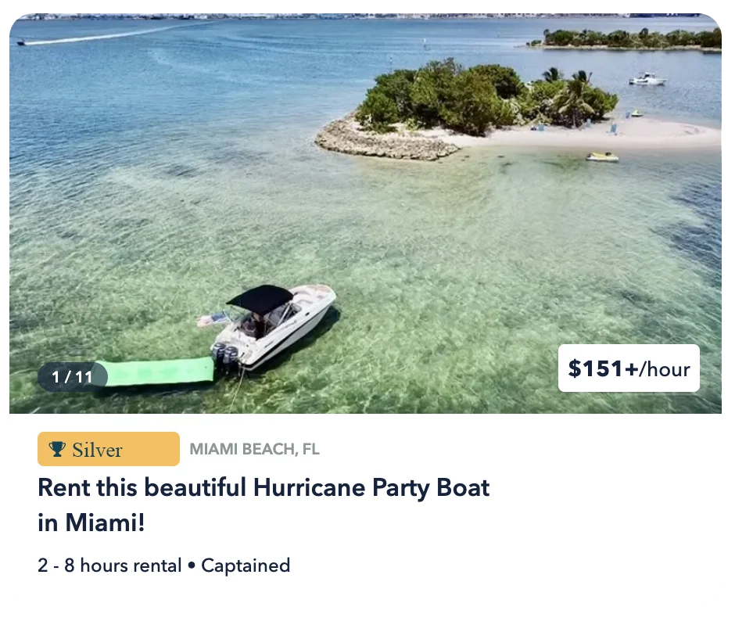This screenshot has height=632, width=735.
Task: Click the $151+/hour price badge
Action: tap(629, 368)
